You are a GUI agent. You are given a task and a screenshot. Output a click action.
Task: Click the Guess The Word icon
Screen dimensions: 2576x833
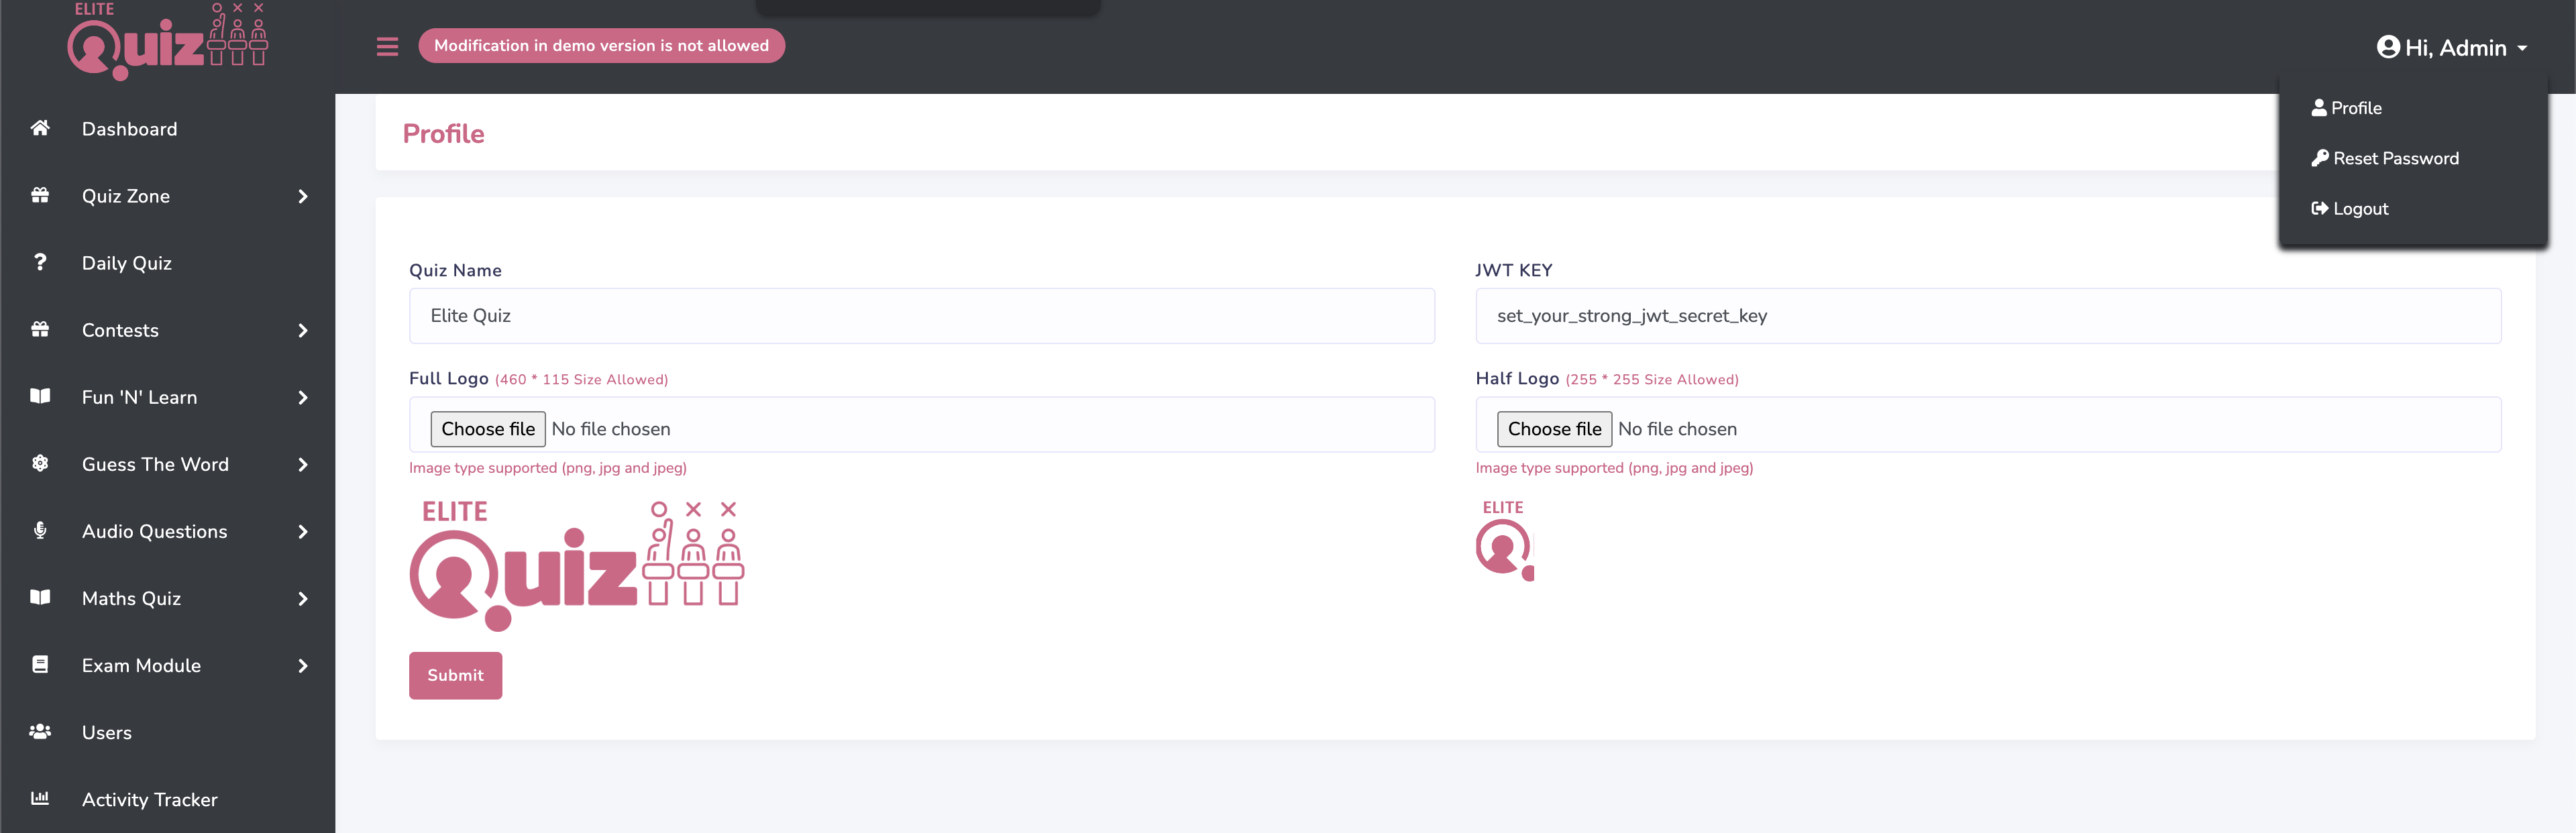40,463
